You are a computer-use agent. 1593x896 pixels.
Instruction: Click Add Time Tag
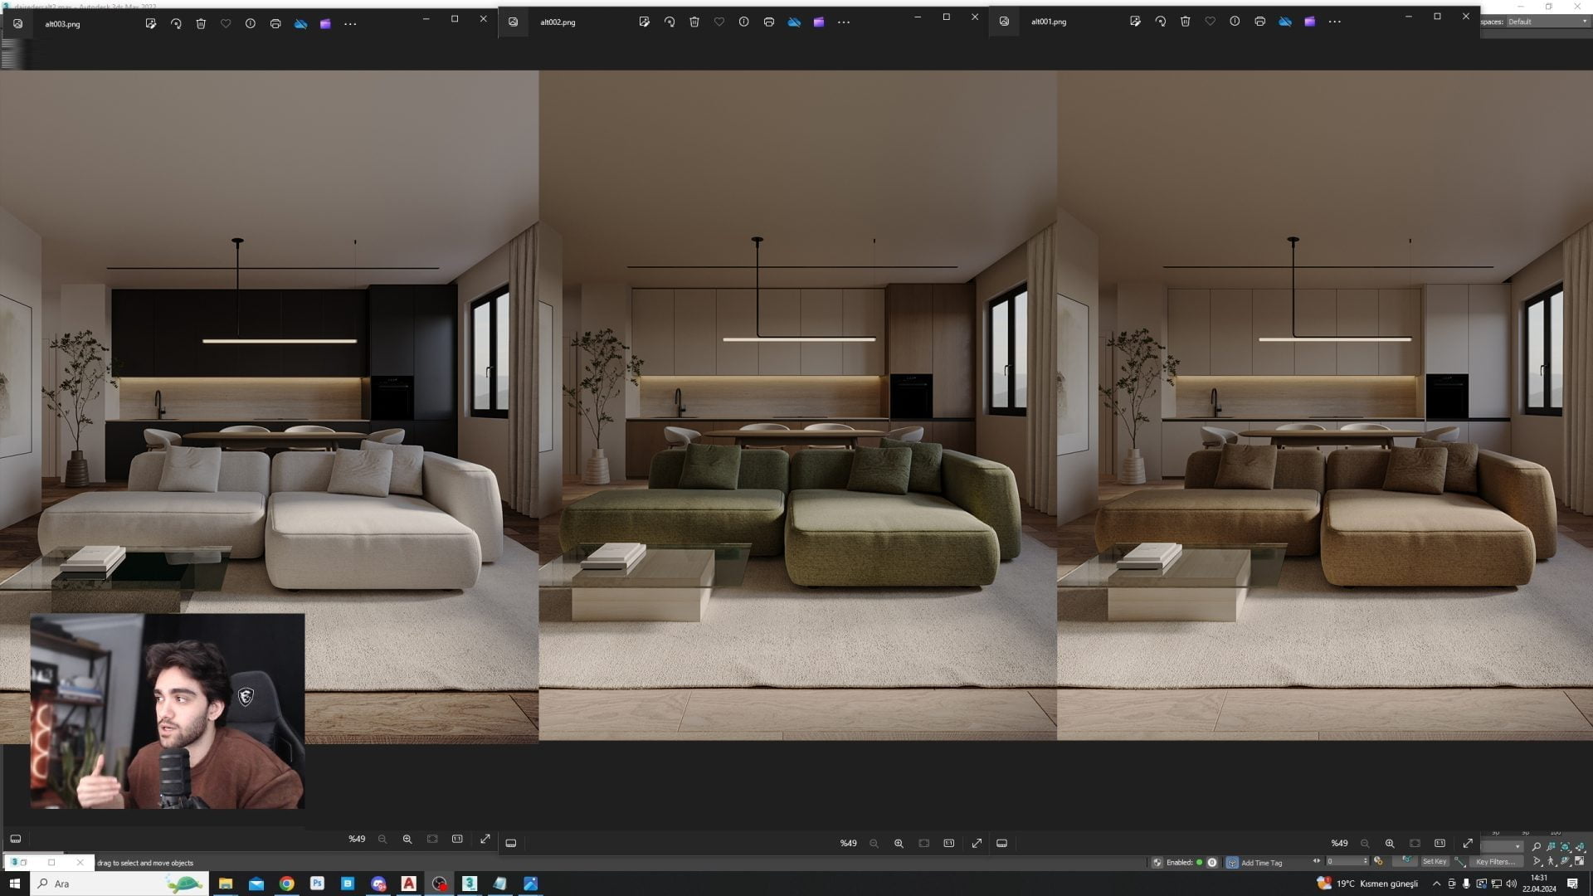point(1261,863)
